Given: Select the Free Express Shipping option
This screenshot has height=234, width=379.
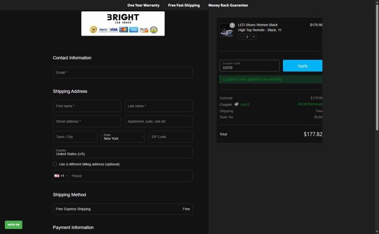Looking at the screenshot, I should pyautogui.click(x=123, y=209).
